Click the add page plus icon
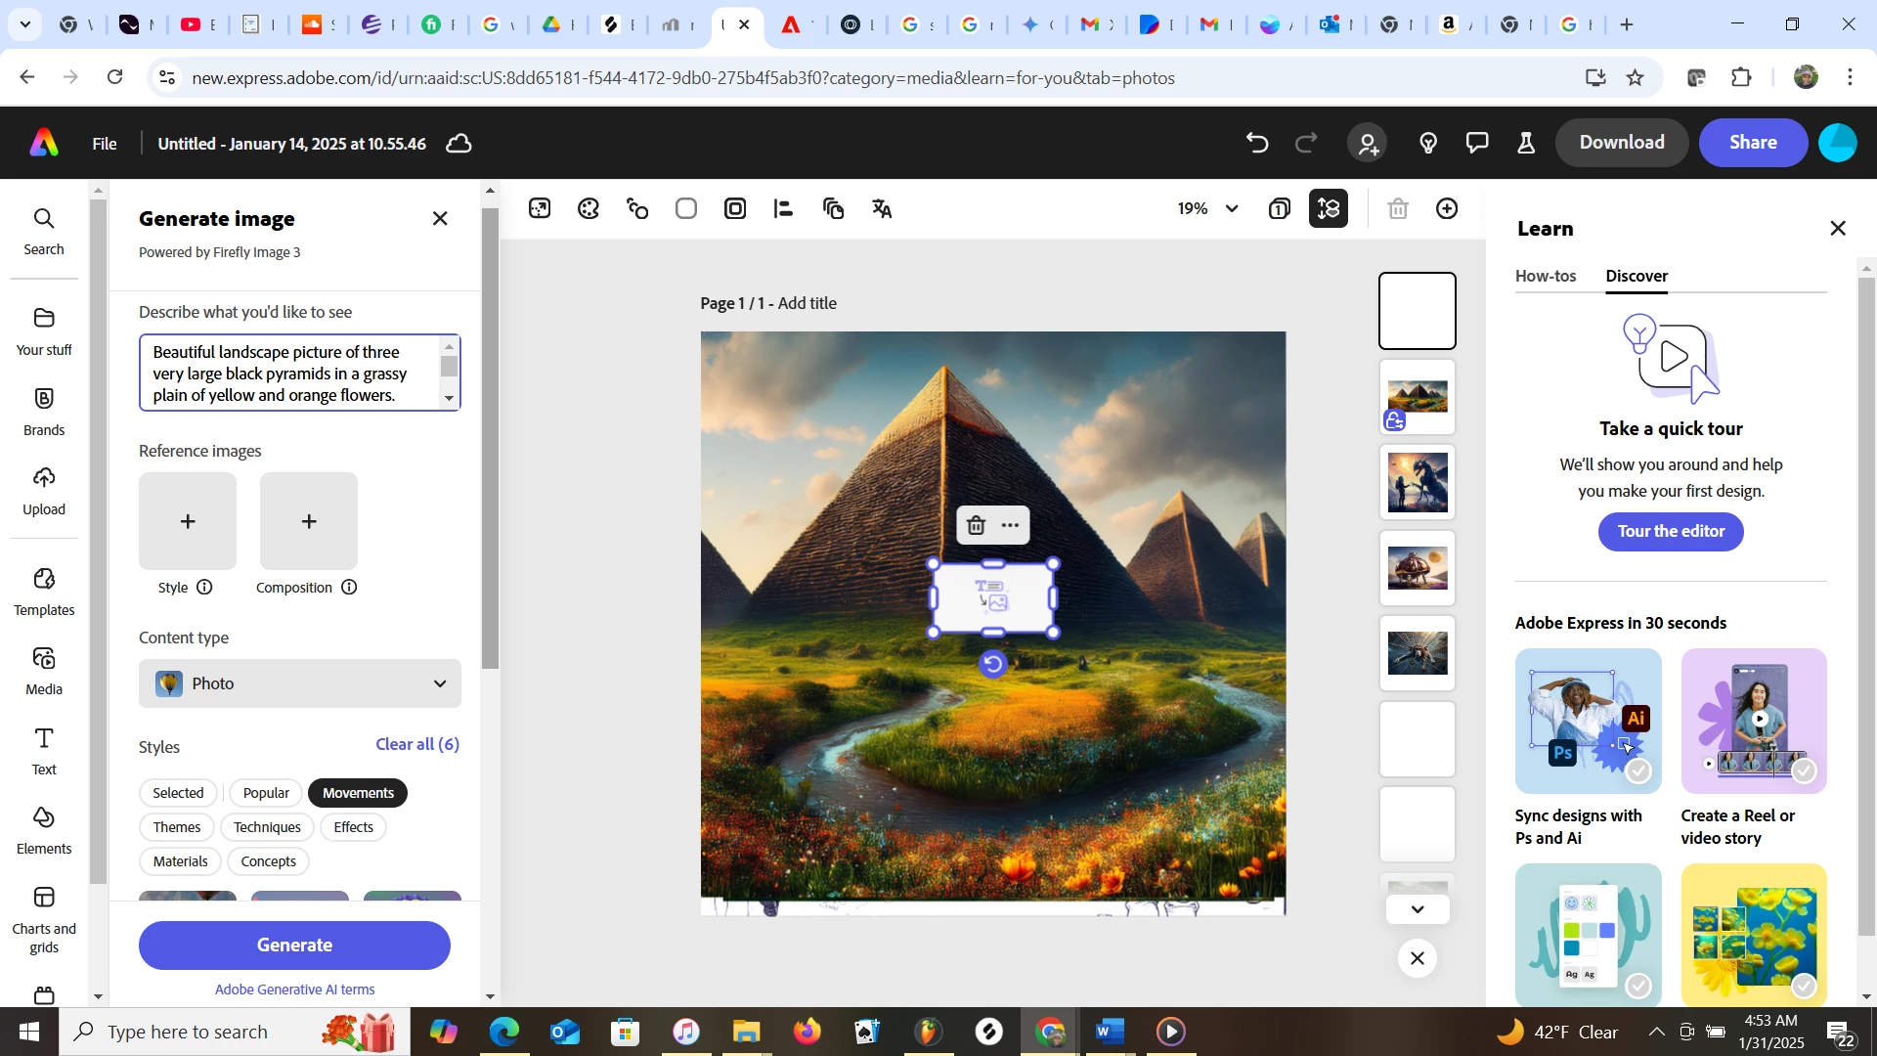1877x1056 pixels. click(1447, 208)
